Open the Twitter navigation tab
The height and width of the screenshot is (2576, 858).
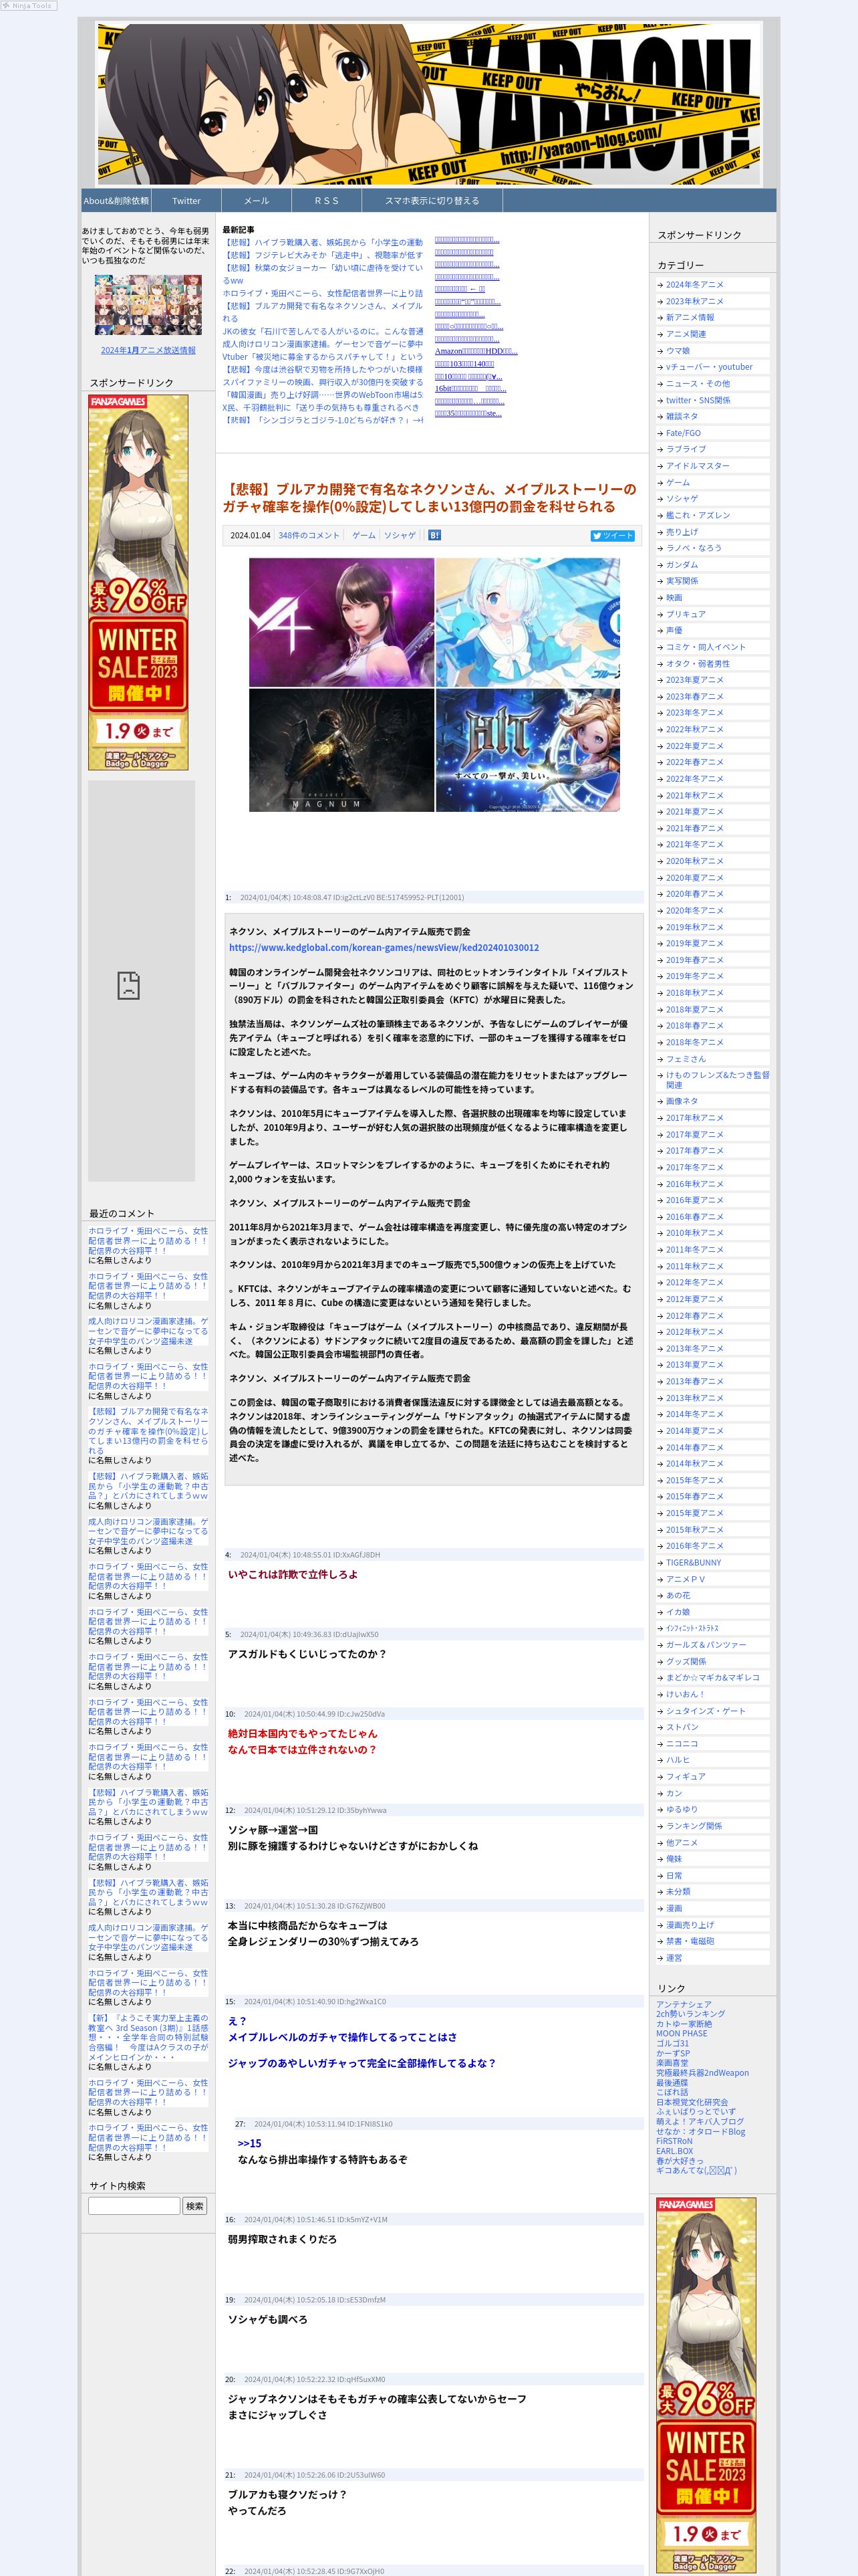point(186,200)
